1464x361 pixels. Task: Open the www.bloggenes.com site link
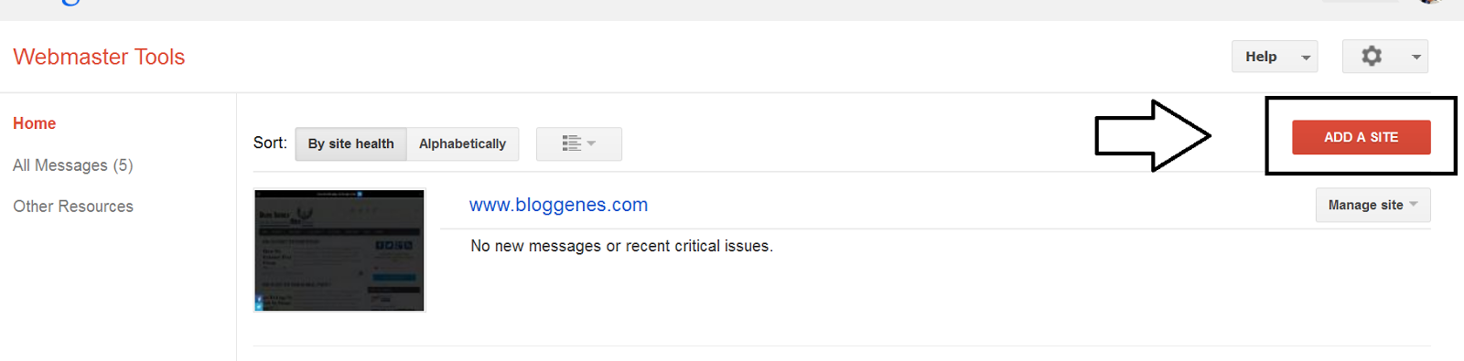coord(558,205)
